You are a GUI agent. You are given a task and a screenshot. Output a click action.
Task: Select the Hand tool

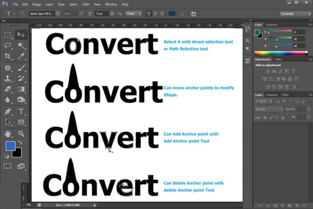[8, 134]
